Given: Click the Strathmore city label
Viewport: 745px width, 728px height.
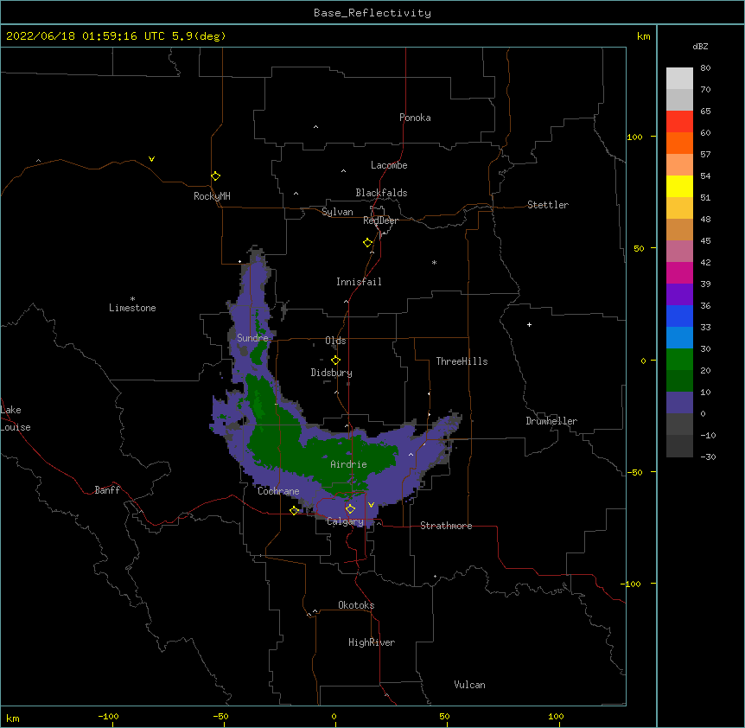Looking at the screenshot, I should (x=446, y=526).
